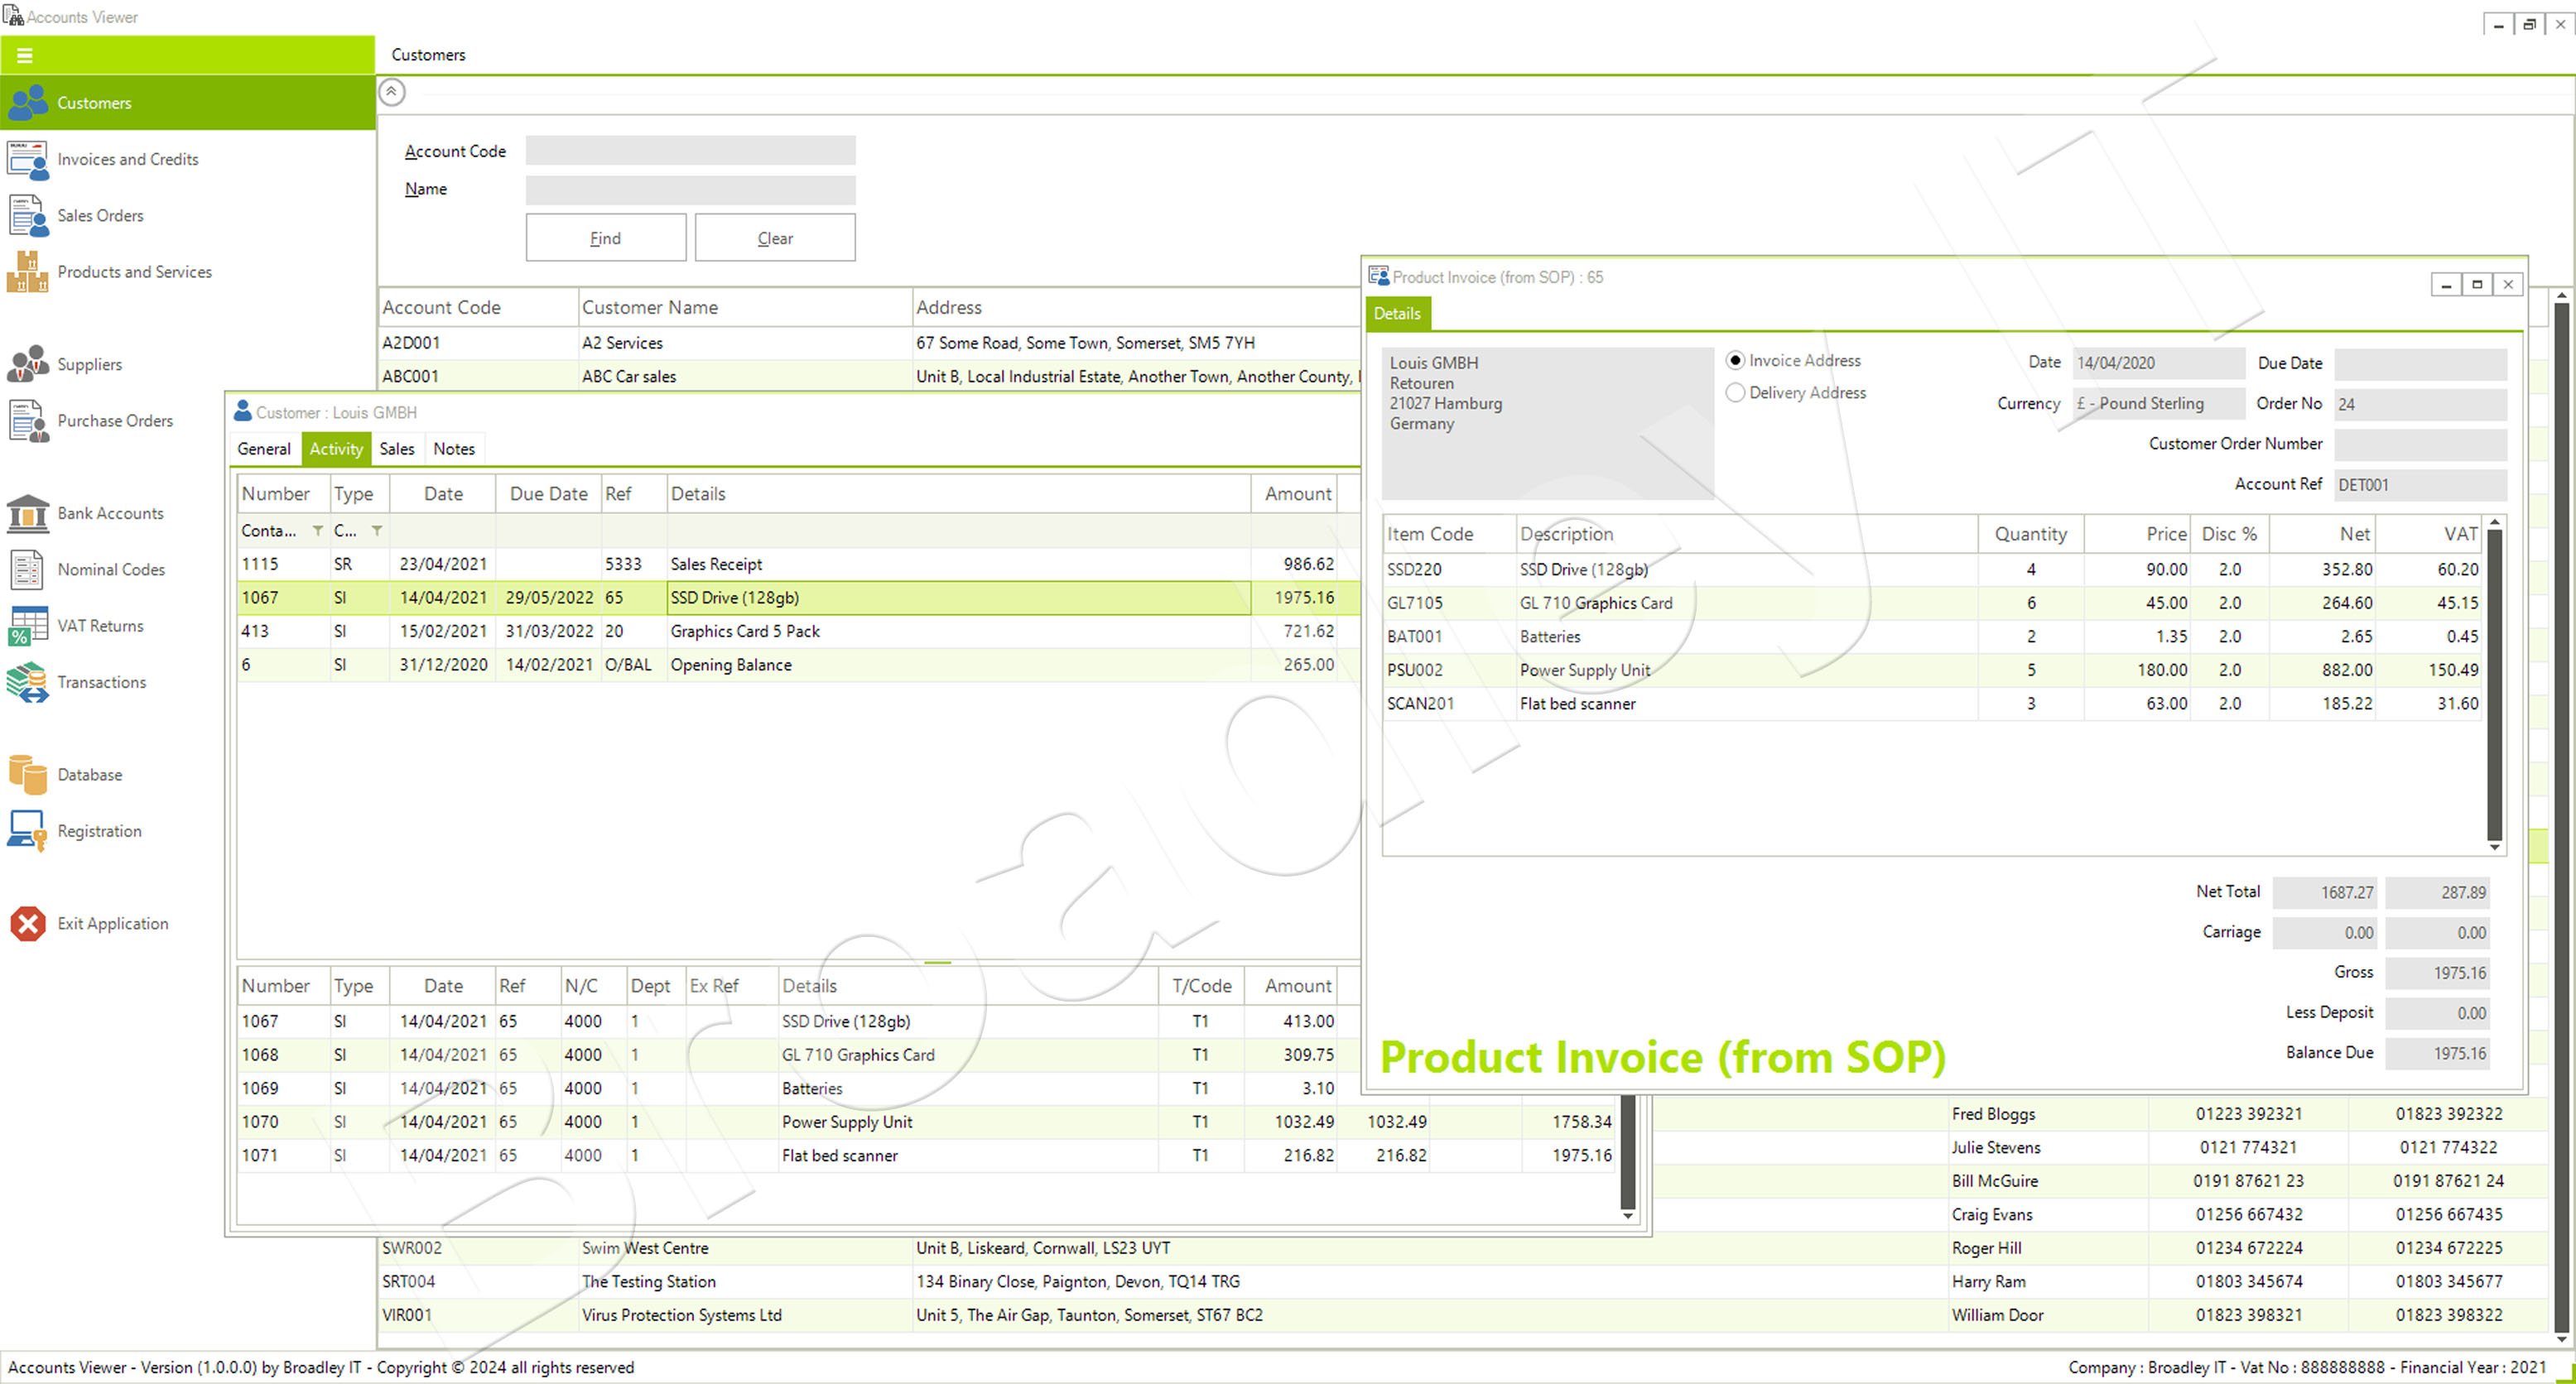The image size is (2576, 1384).
Task: Enable the Activity tab view
Action: 335,449
